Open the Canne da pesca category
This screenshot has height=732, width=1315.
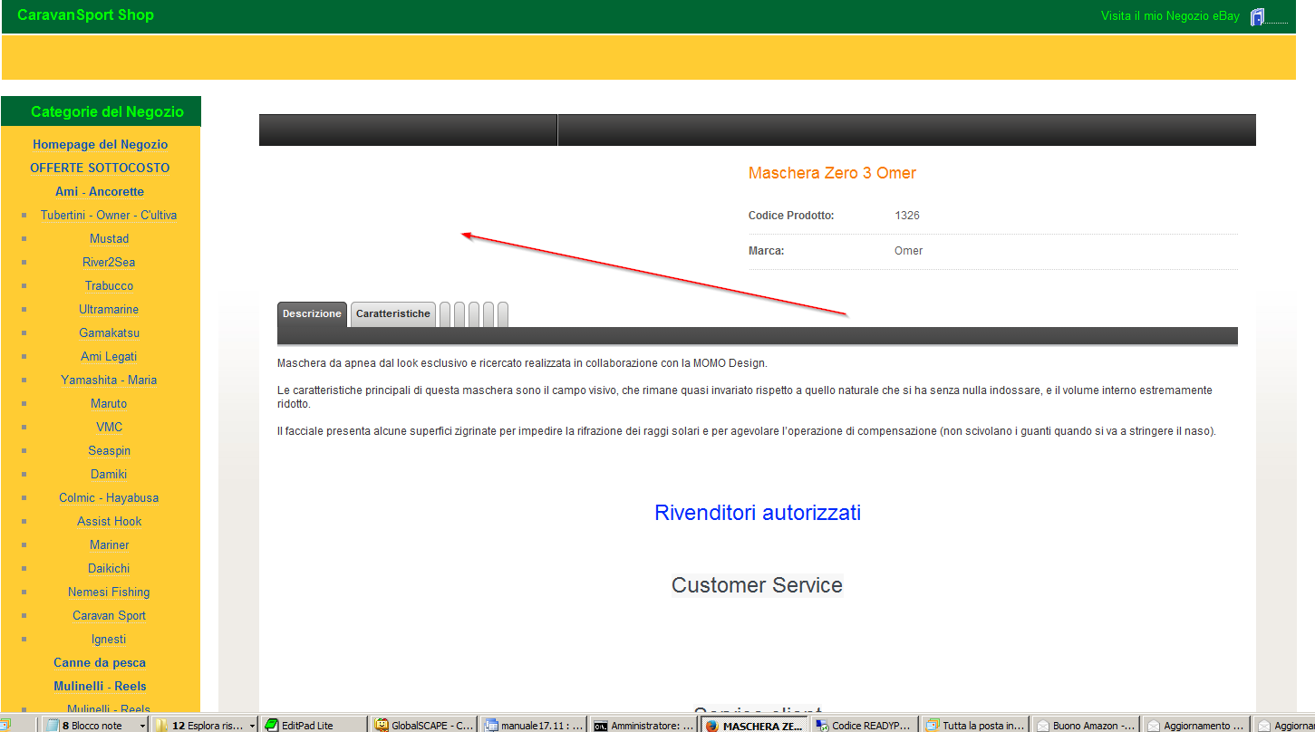click(100, 662)
